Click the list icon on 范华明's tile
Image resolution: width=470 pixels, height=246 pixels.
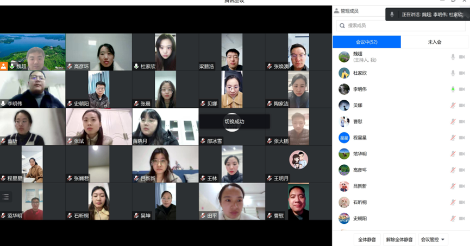tap(6, 197)
